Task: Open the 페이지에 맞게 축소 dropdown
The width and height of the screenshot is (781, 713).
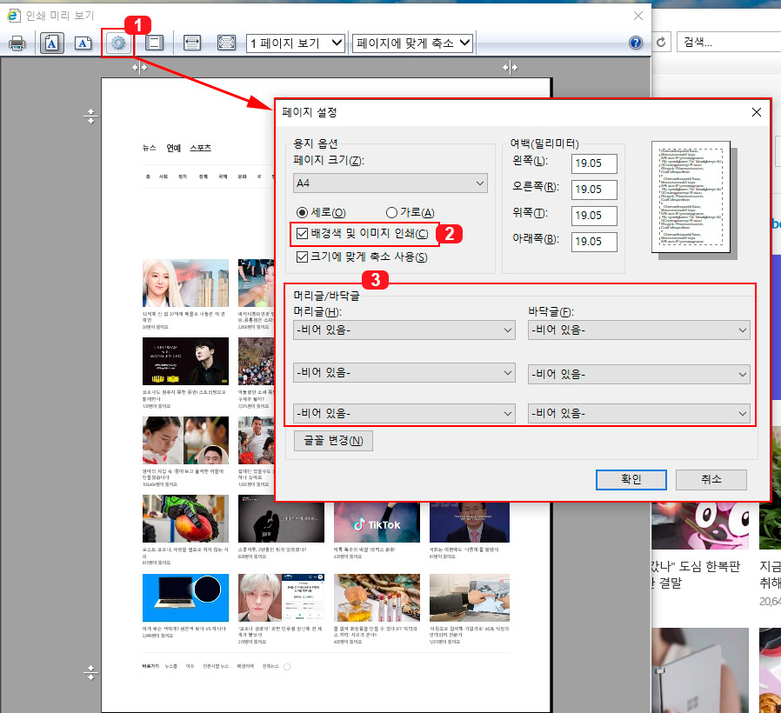Action: pyautogui.click(x=412, y=43)
